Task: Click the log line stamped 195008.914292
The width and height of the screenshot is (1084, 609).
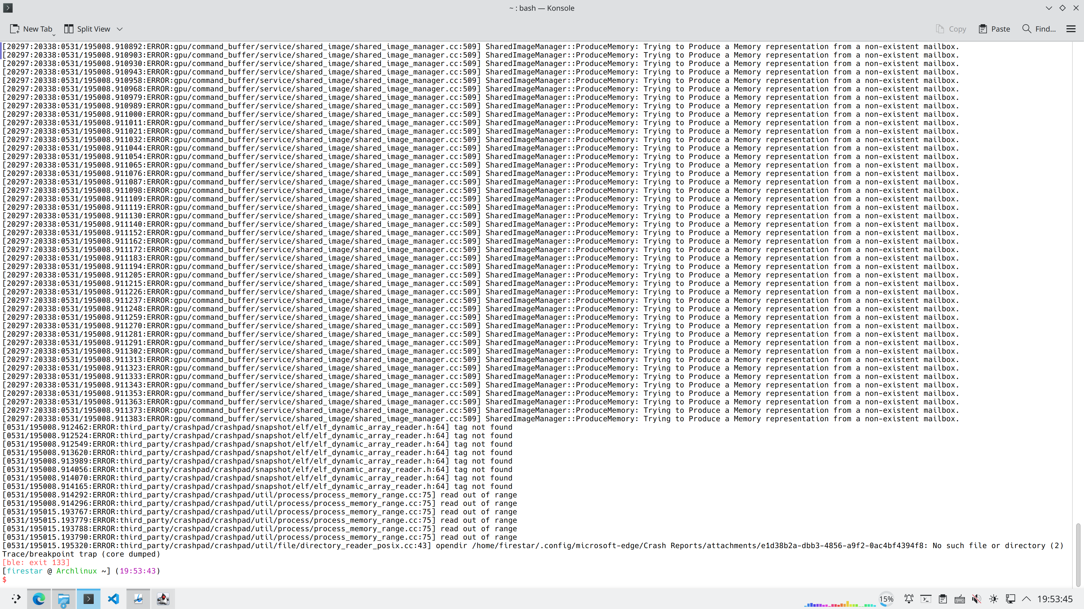Action: [x=260, y=495]
